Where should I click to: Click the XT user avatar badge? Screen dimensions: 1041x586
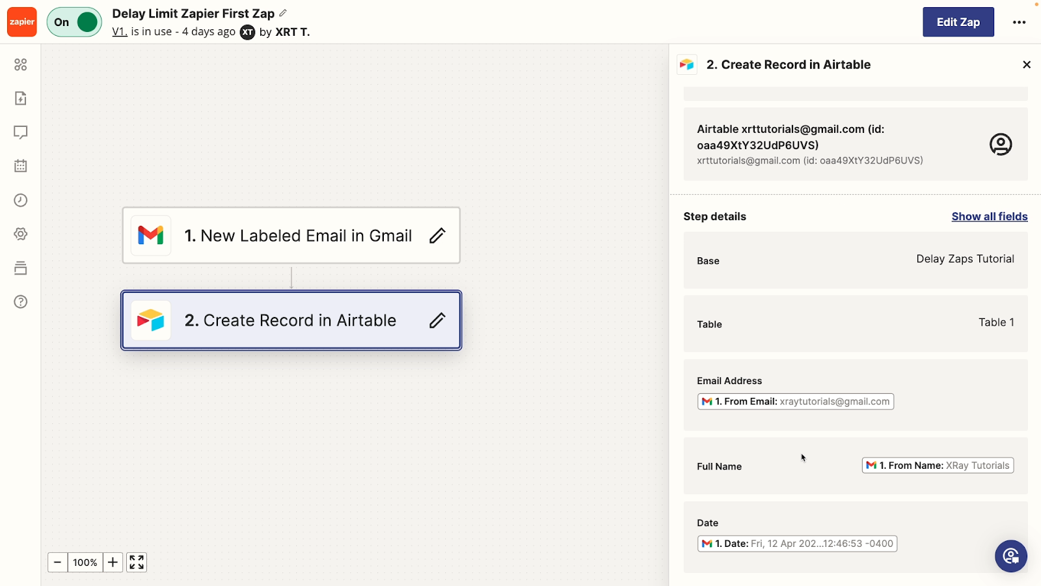247,32
